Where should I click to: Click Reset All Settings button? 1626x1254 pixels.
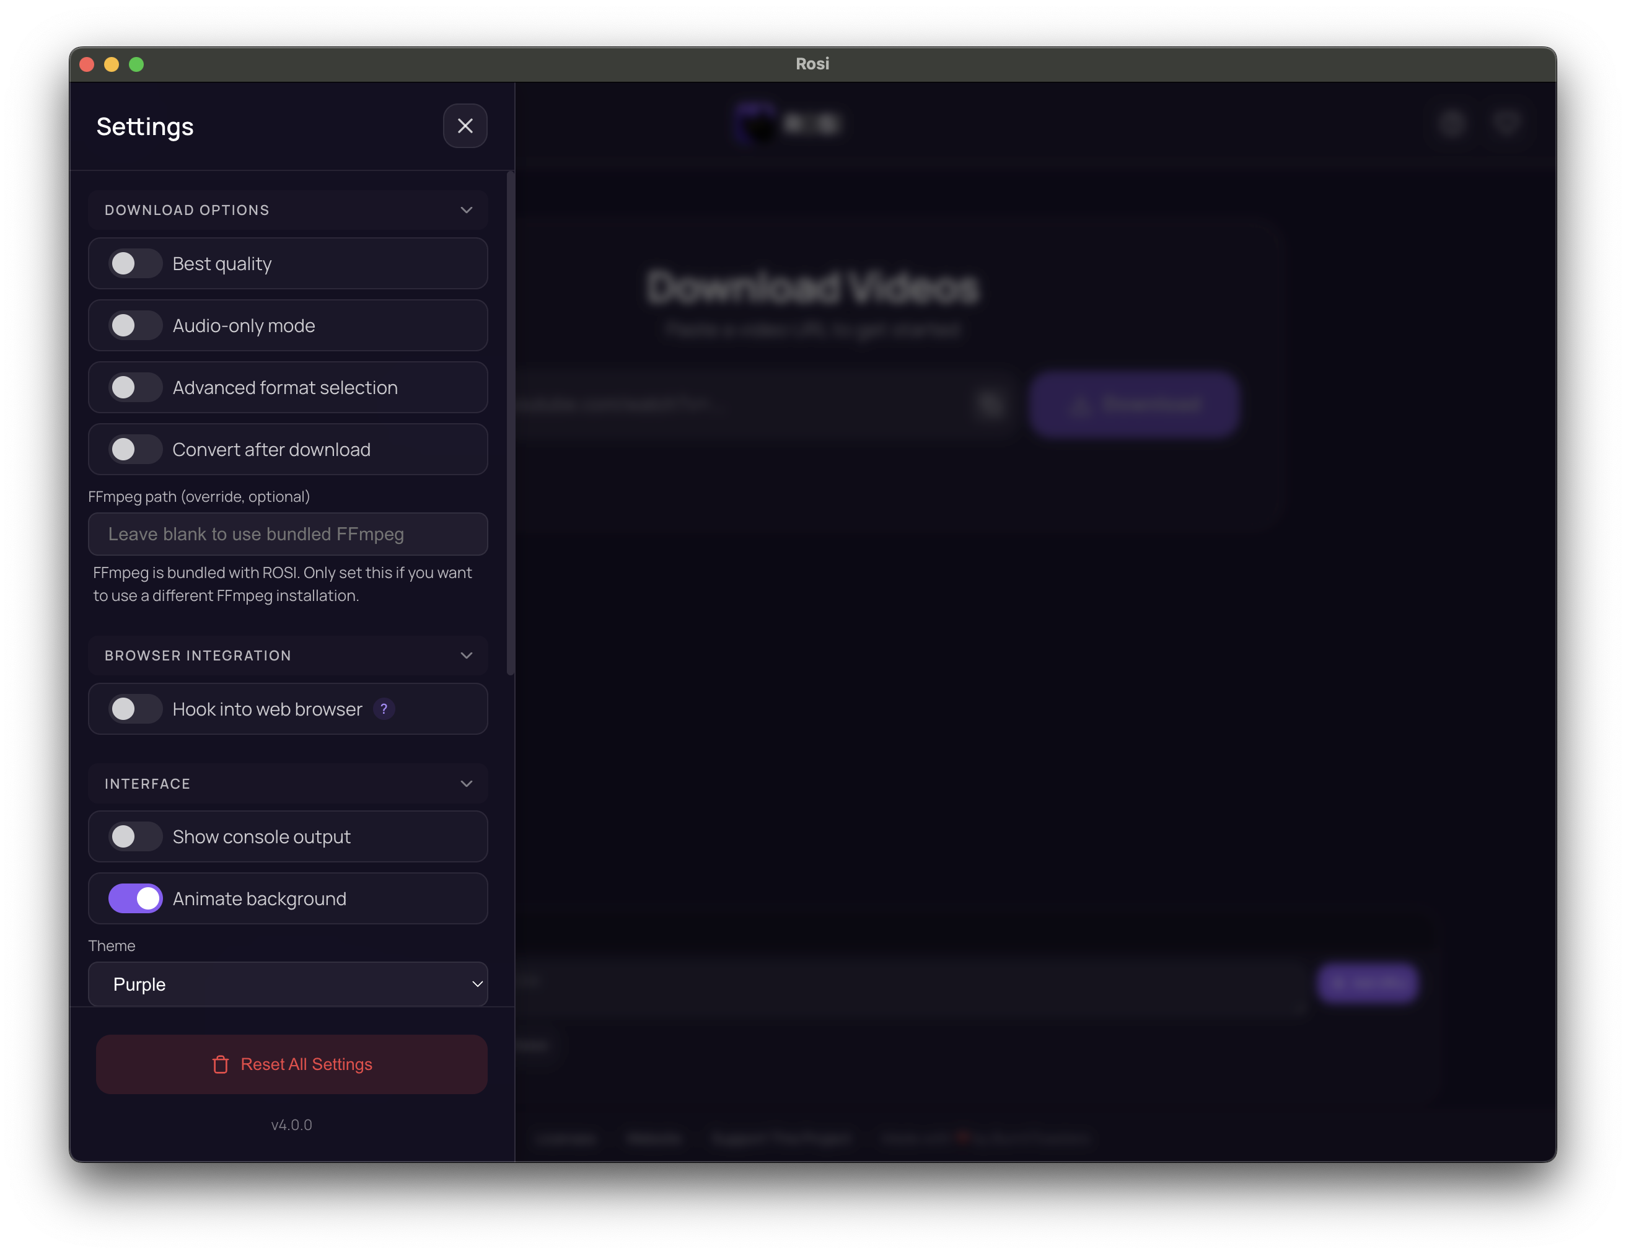(x=291, y=1064)
